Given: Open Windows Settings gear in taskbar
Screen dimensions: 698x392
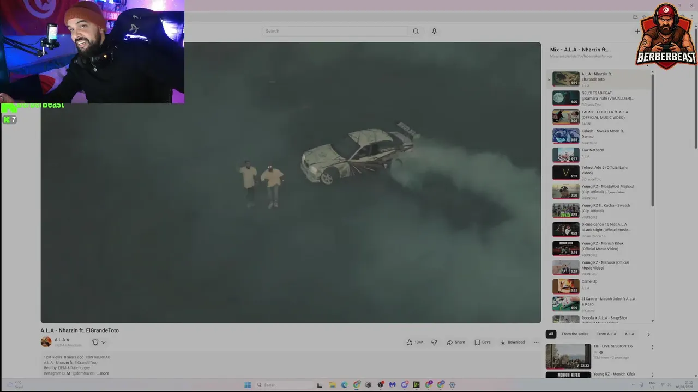Looking at the screenshot, I should point(452,384).
